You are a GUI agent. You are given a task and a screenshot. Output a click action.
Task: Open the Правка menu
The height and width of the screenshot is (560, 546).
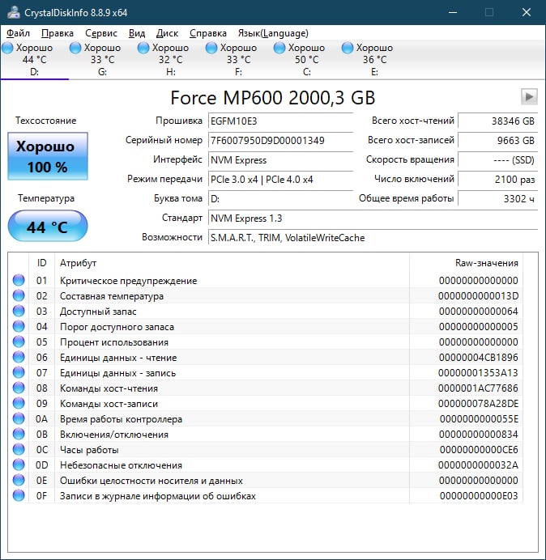tap(58, 33)
